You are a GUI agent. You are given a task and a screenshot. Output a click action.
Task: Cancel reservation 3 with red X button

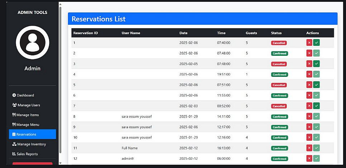(x=309, y=64)
